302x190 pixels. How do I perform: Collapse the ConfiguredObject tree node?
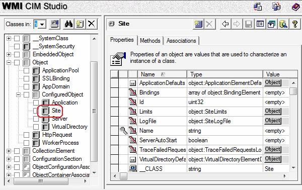(x=18, y=94)
